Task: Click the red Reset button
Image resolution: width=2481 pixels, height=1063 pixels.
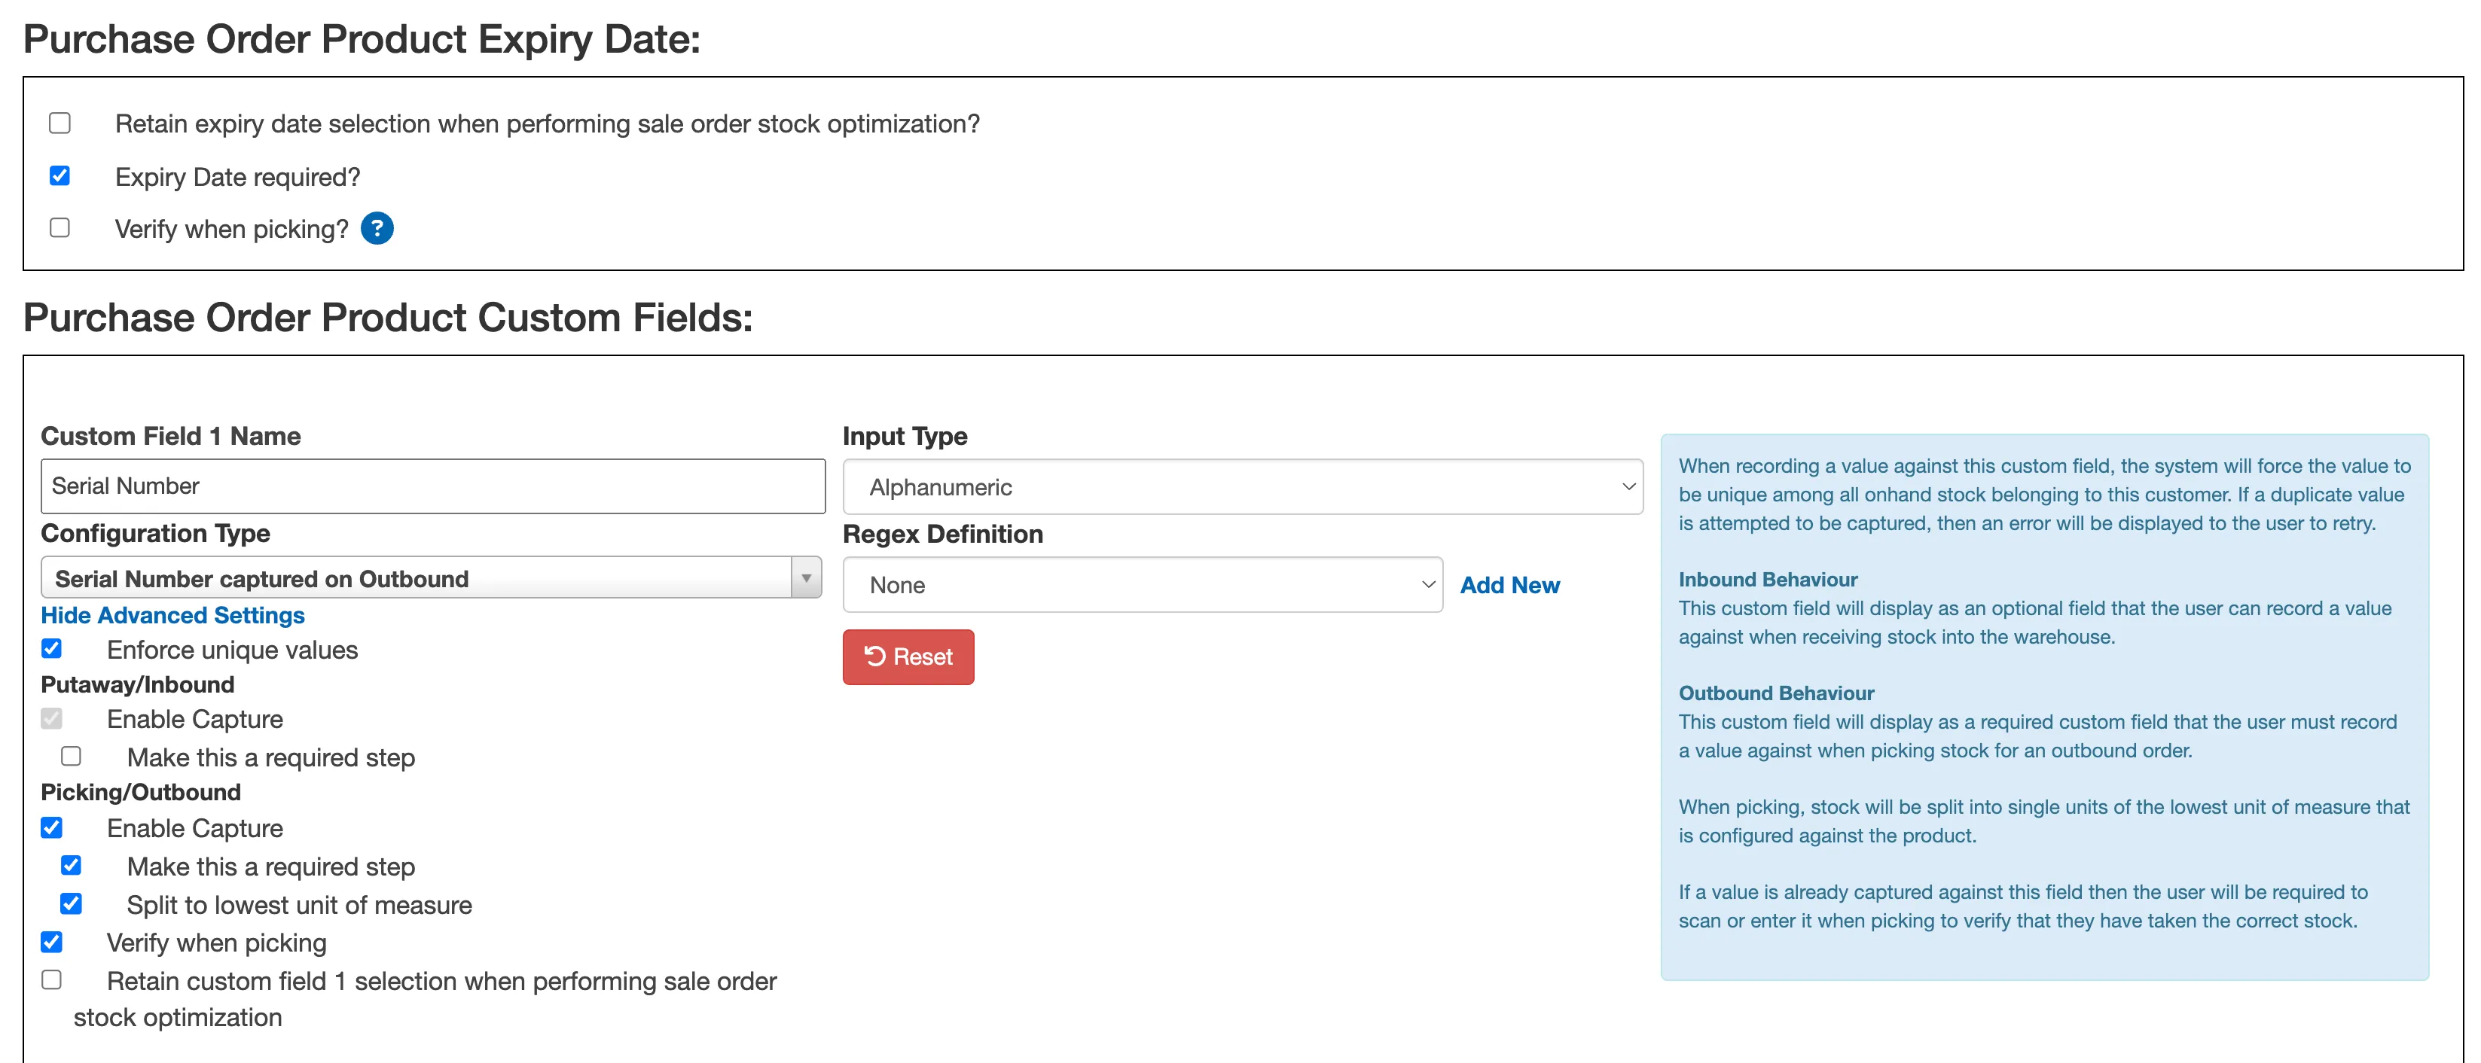Action: pos(908,656)
